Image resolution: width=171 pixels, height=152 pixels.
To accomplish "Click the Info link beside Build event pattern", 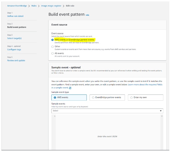I will pyautogui.click(x=87, y=15).
